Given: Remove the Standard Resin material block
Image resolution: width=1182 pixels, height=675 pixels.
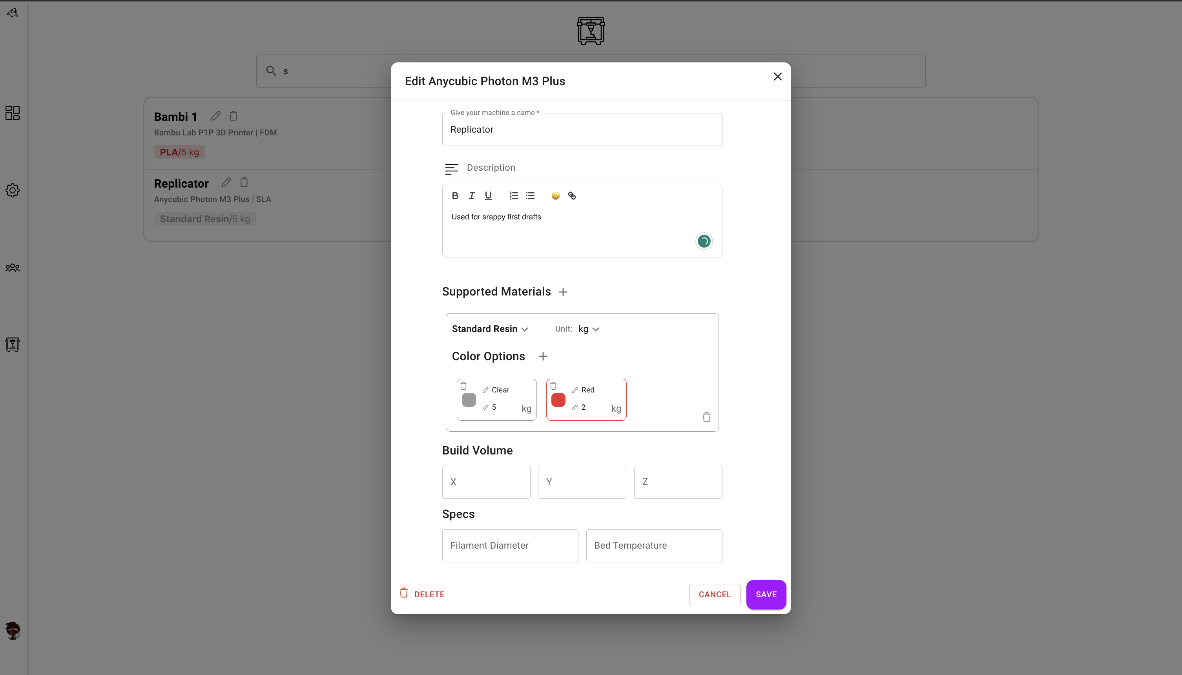Looking at the screenshot, I should 706,417.
